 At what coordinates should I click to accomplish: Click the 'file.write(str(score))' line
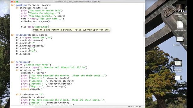coord(30,46)
